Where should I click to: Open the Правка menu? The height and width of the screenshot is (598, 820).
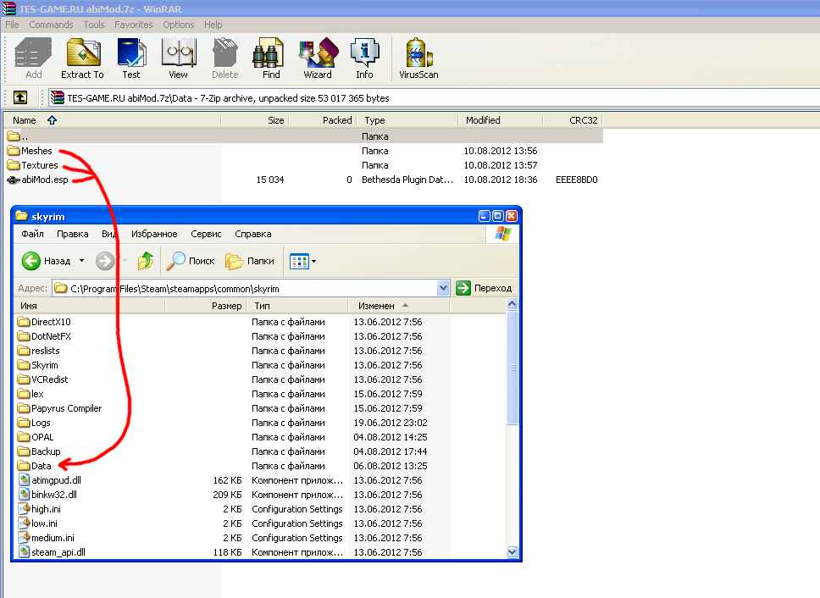(x=72, y=234)
